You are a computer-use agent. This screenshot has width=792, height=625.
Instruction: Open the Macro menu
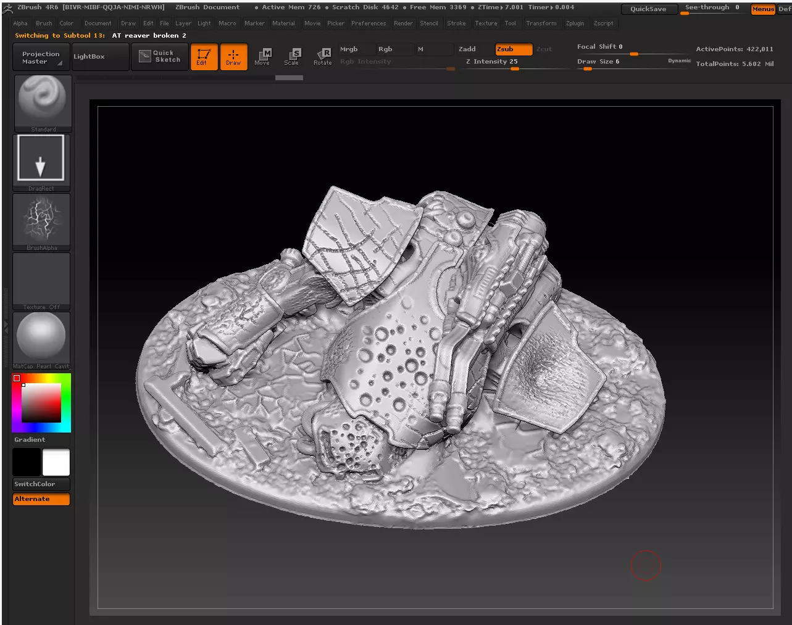click(x=227, y=23)
